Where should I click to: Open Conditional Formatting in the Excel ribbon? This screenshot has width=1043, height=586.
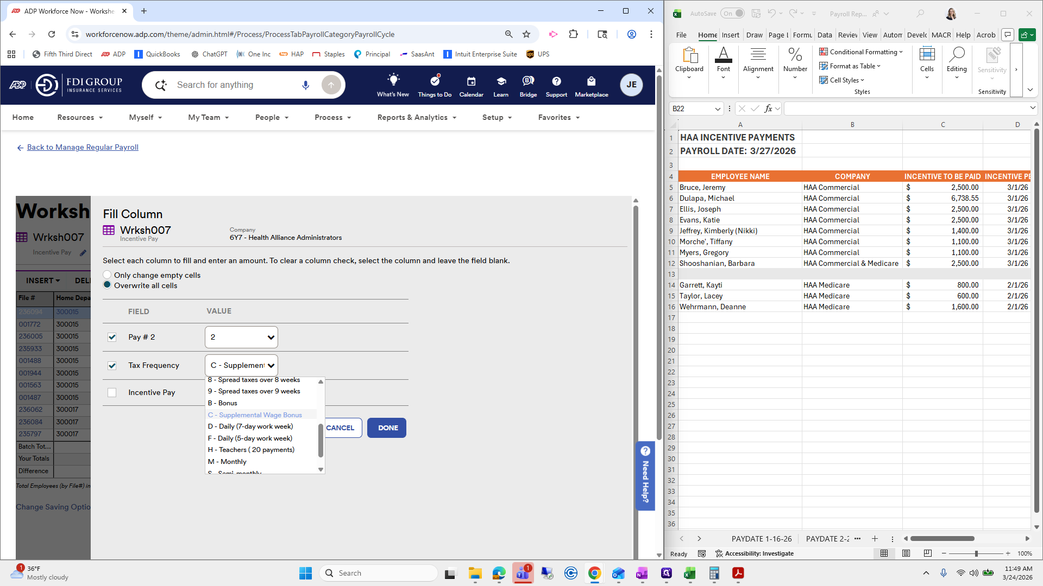click(x=861, y=52)
